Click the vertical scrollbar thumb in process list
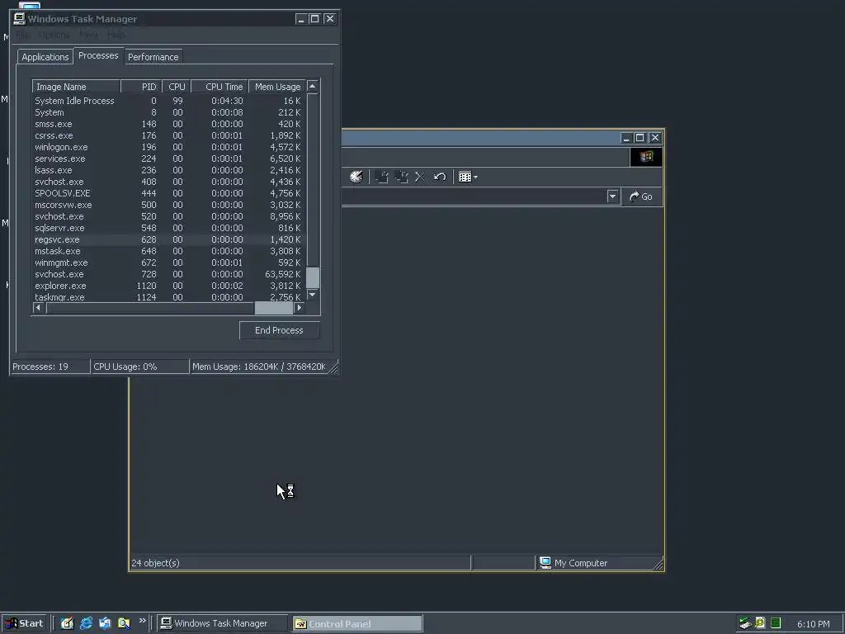845x634 pixels. tap(313, 277)
